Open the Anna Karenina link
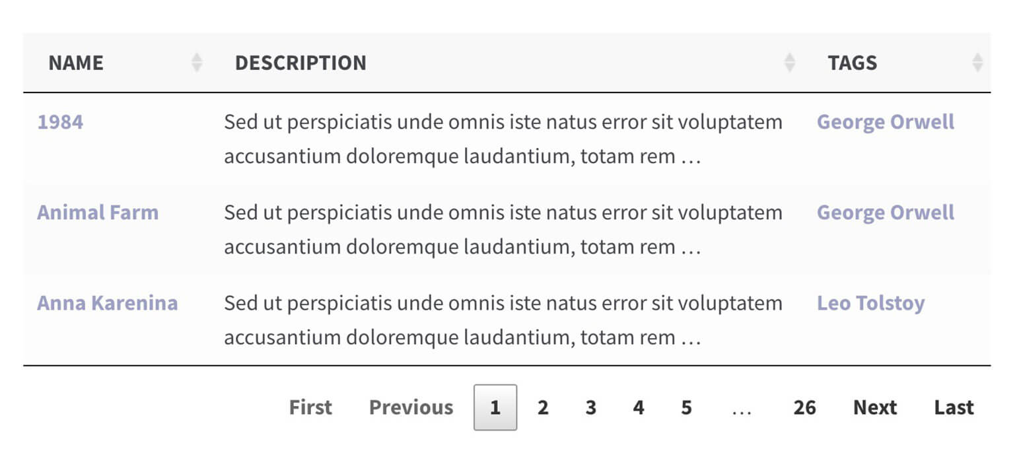This screenshot has width=1017, height=451. click(x=107, y=303)
